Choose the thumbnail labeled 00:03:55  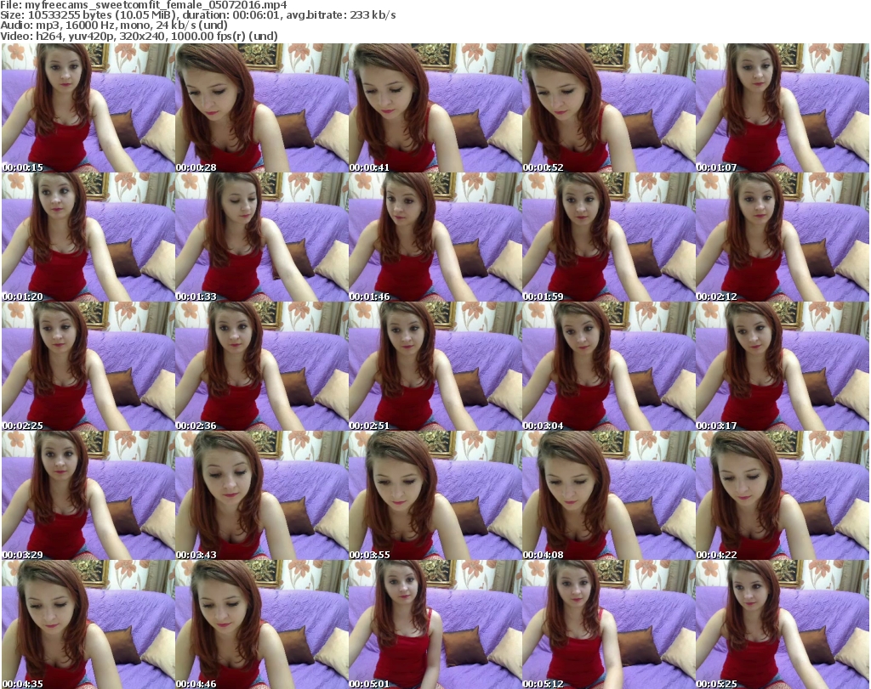[x=435, y=495]
